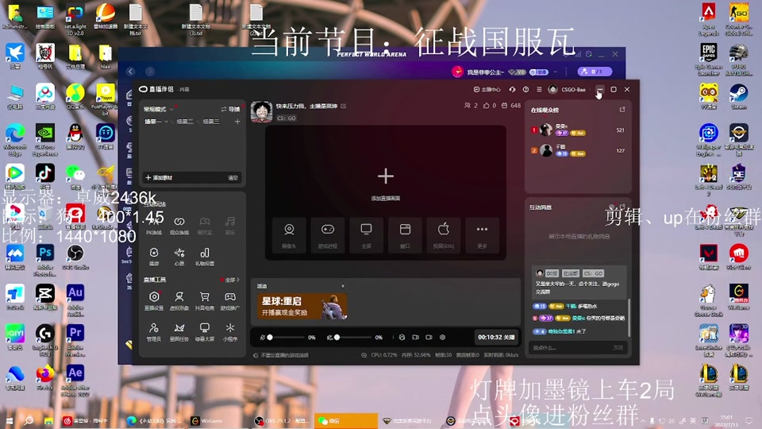Open Epic Games Launcher desktop icon
Viewport: 762px width, 429px height.
click(709, 60)
